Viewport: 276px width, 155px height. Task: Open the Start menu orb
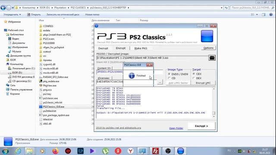5,151
